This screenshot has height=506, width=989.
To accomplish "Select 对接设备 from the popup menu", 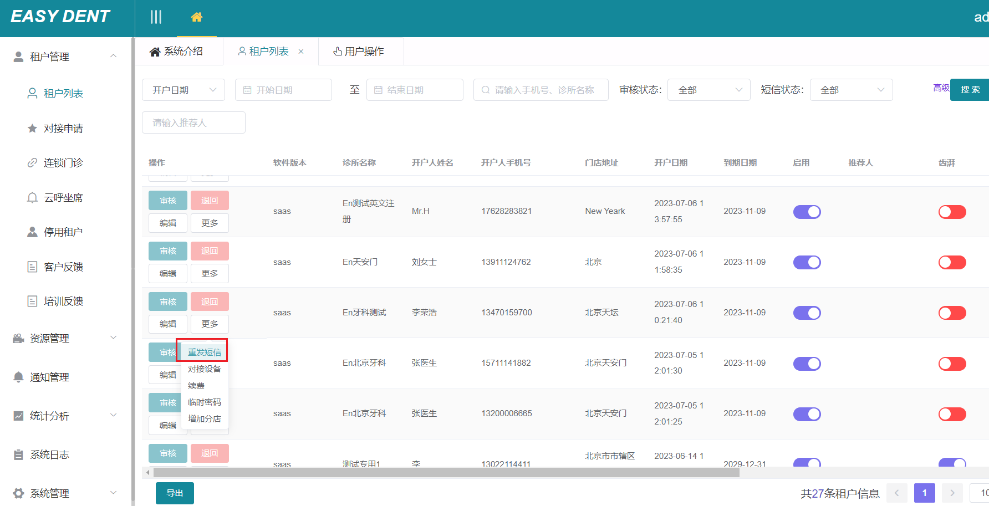I will coord(204,369).
